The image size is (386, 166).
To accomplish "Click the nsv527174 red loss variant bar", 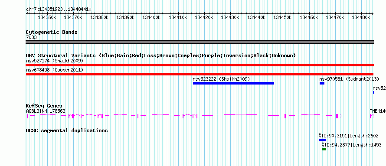I will click(x=200, y=65).
